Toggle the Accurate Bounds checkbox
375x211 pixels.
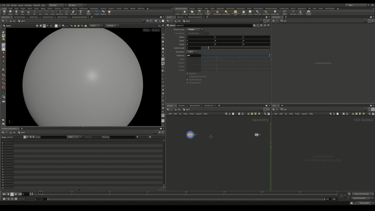[187, 80]
